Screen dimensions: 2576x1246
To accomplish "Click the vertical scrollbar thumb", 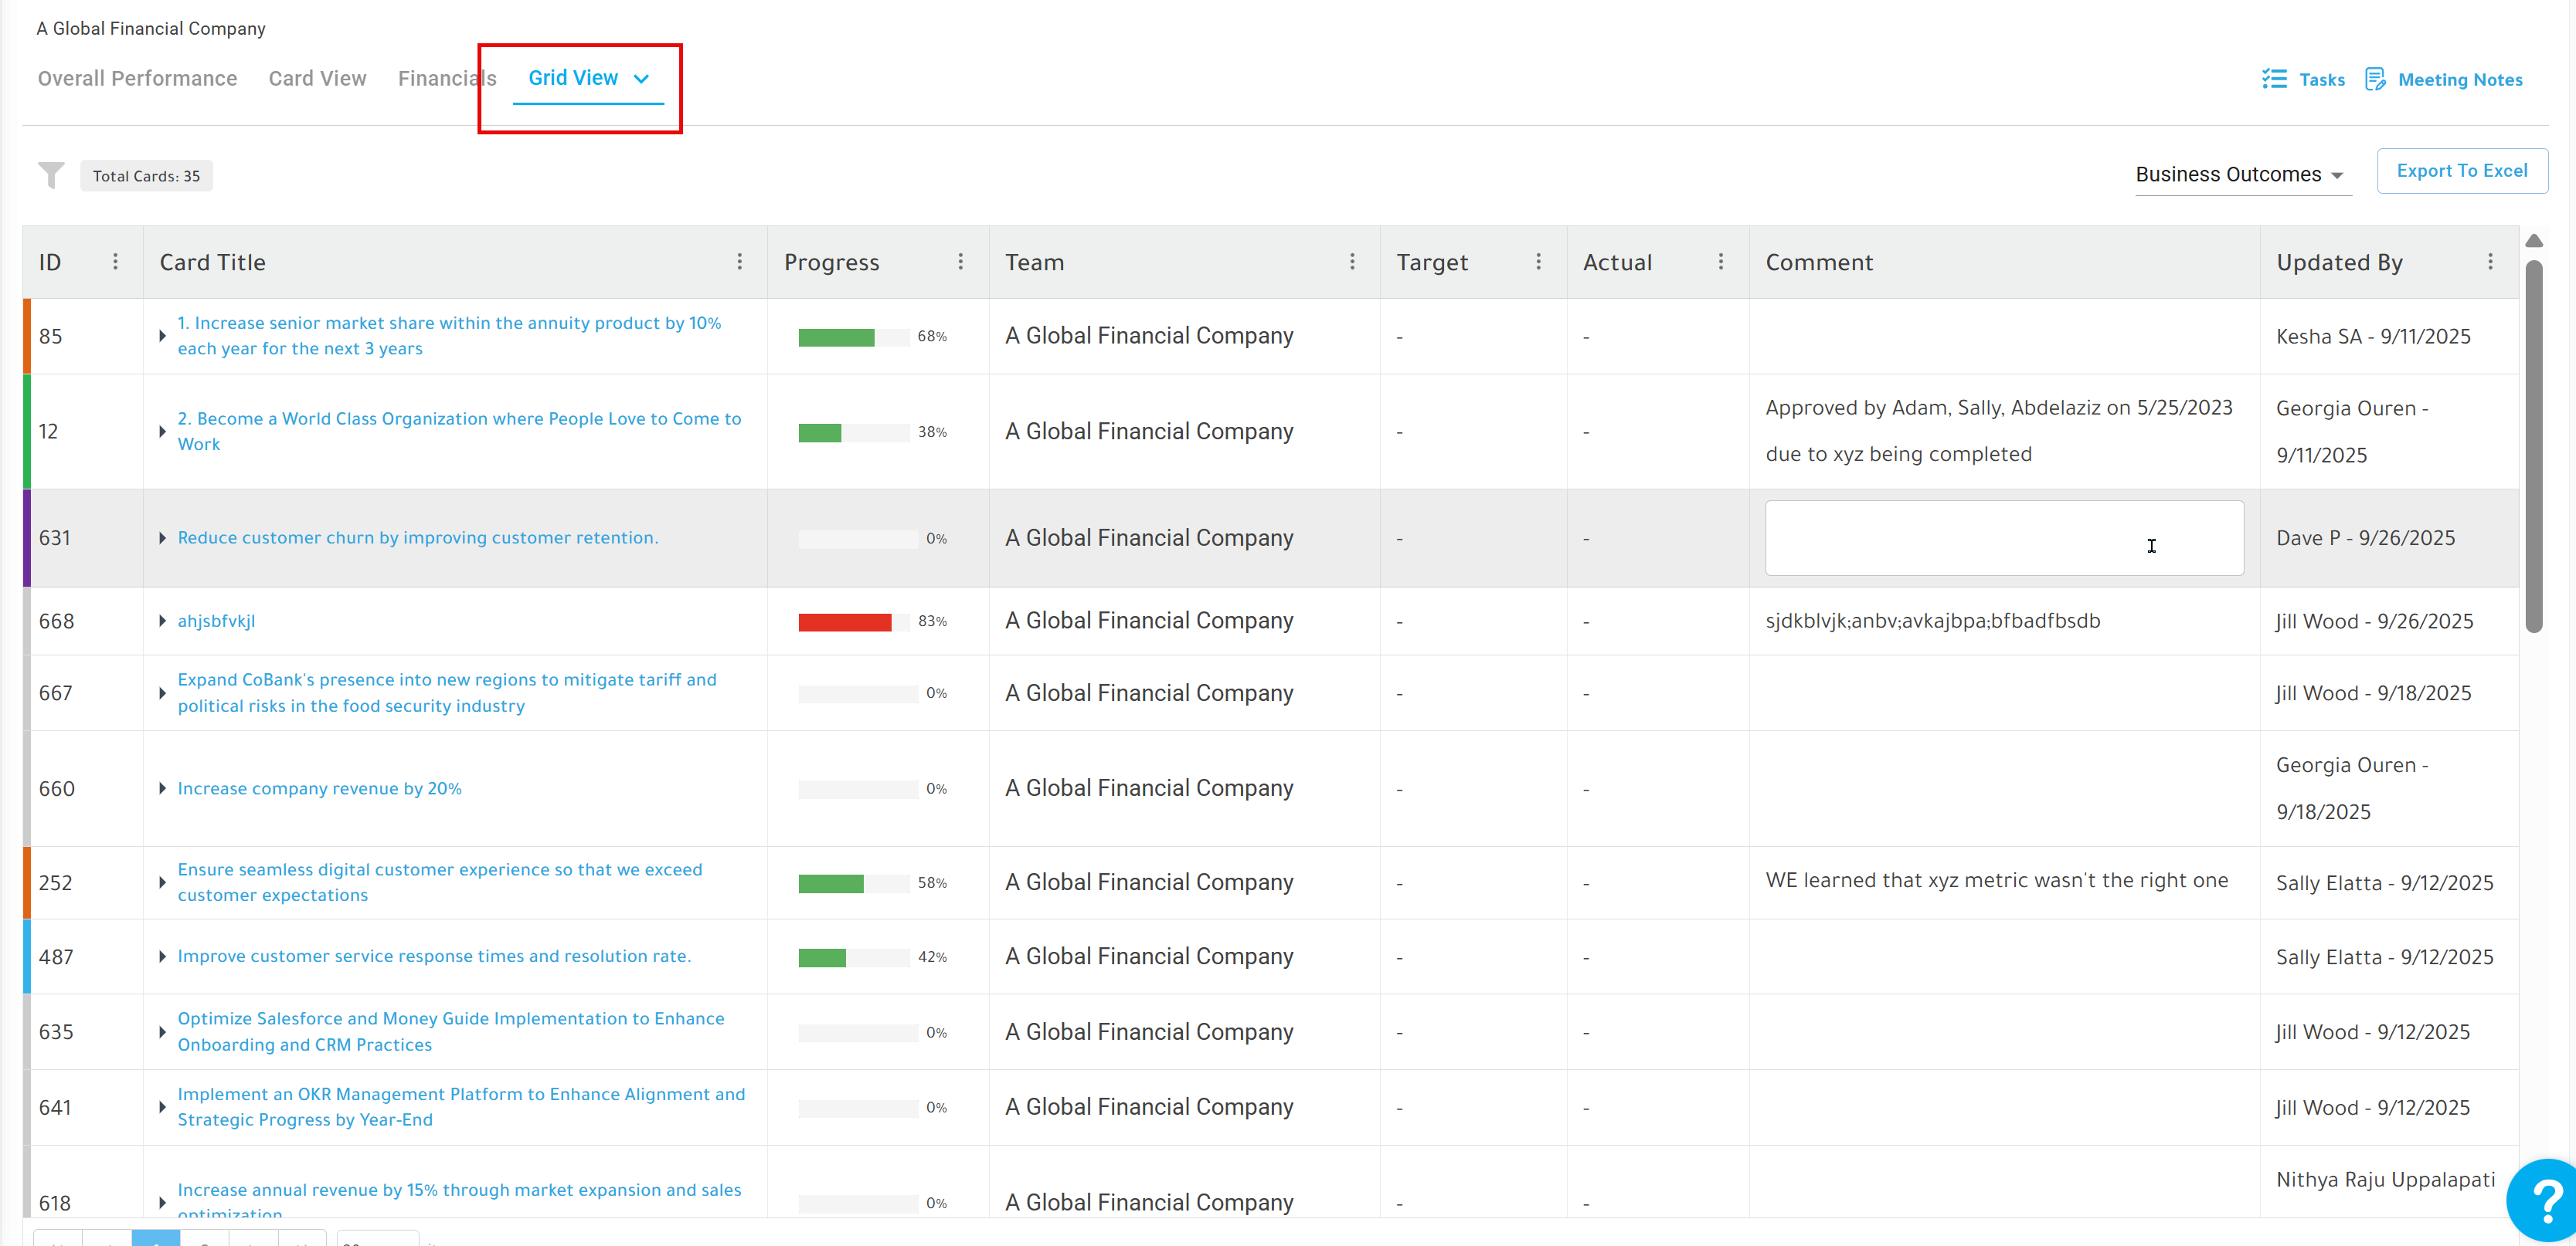I will (x=2533, y=445).
